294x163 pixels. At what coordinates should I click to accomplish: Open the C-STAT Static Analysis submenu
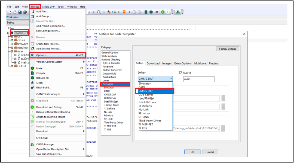(x=58, y=94)
